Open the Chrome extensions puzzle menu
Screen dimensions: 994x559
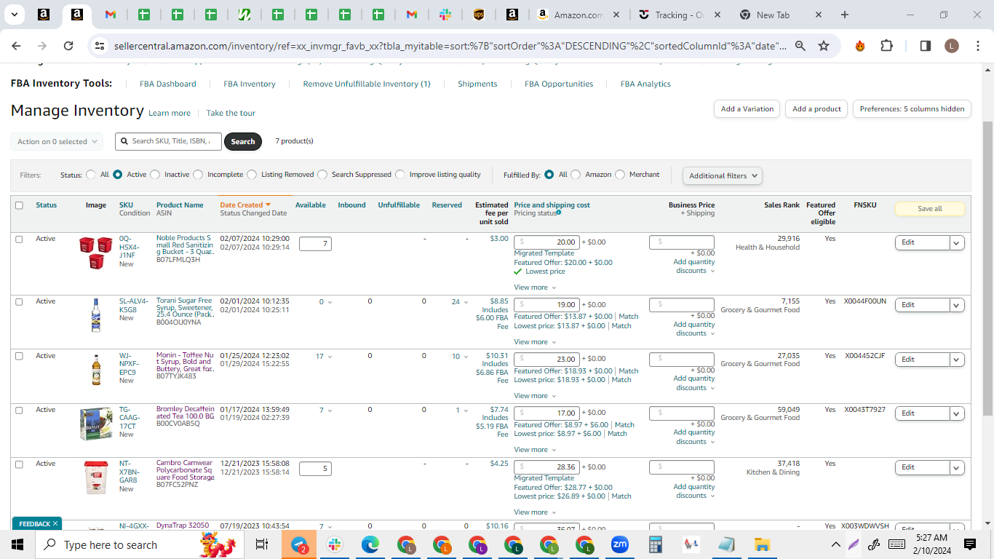point(886,46)
